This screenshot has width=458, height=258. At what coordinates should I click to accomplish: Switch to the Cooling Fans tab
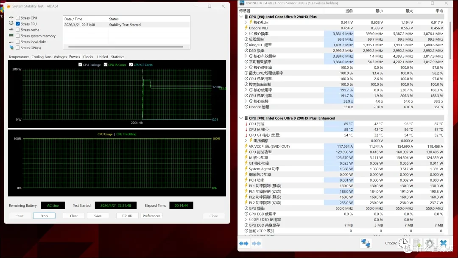42,57
